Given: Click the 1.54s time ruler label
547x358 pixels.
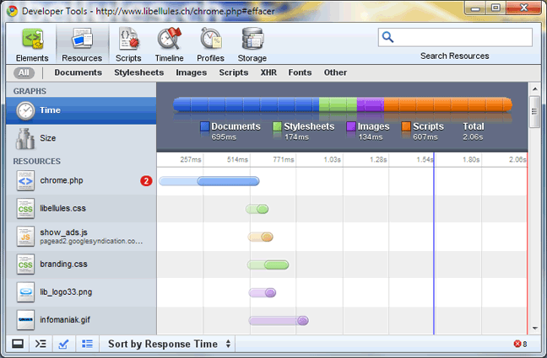Looking at the screenshot, I should pyautogui.click(x=425, y=159).
